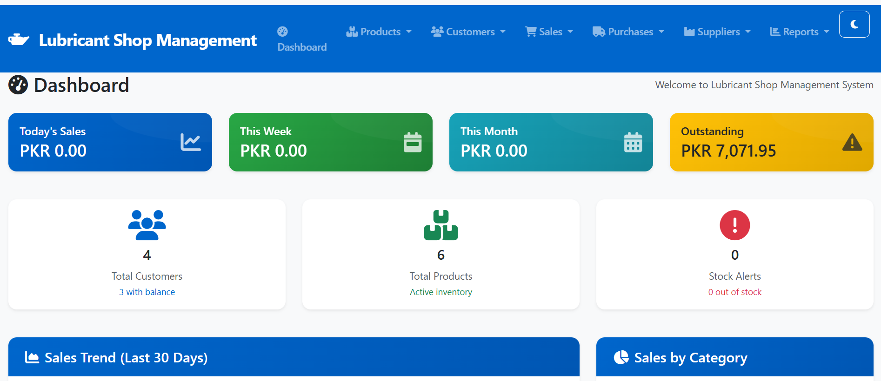Viewport: 881px width, 381px height.
Task: Click the Dashboard gauge icon in navbar
Action: 282,32
